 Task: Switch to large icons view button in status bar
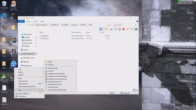click(137, 90)
